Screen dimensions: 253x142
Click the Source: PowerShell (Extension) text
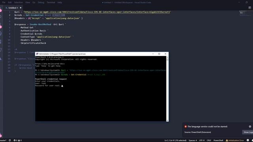(198, 132)
